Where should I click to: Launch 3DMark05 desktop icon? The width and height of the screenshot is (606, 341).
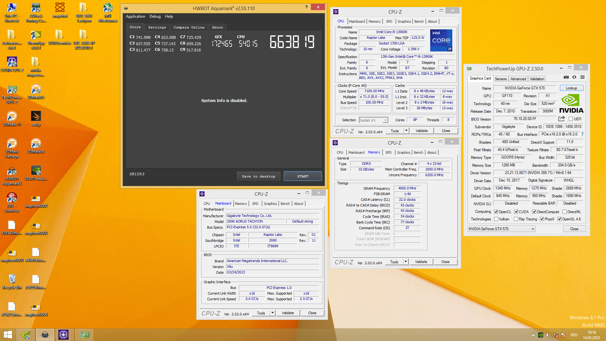tap(36, 92)
